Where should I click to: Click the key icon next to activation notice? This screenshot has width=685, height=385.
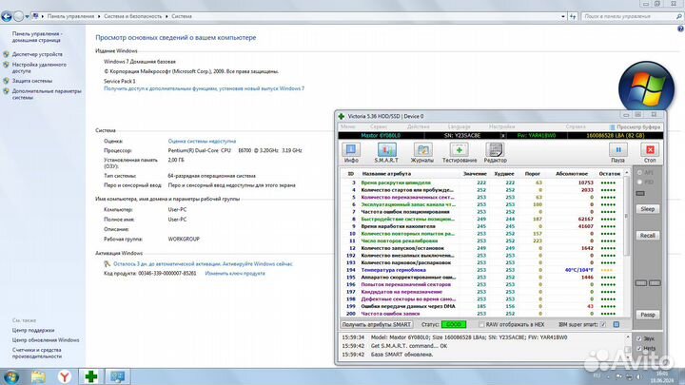click(x=107, y=264)
